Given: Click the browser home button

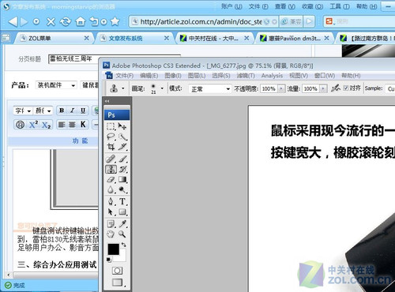Looking at the screenshot, I should [x=81, y=21].
